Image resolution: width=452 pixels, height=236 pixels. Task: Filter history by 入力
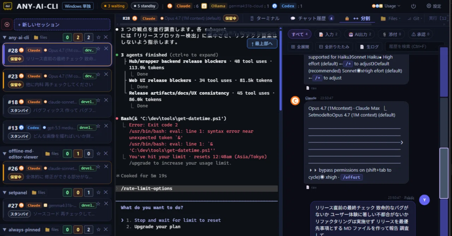pyautogui.click(x=328, y=34)
